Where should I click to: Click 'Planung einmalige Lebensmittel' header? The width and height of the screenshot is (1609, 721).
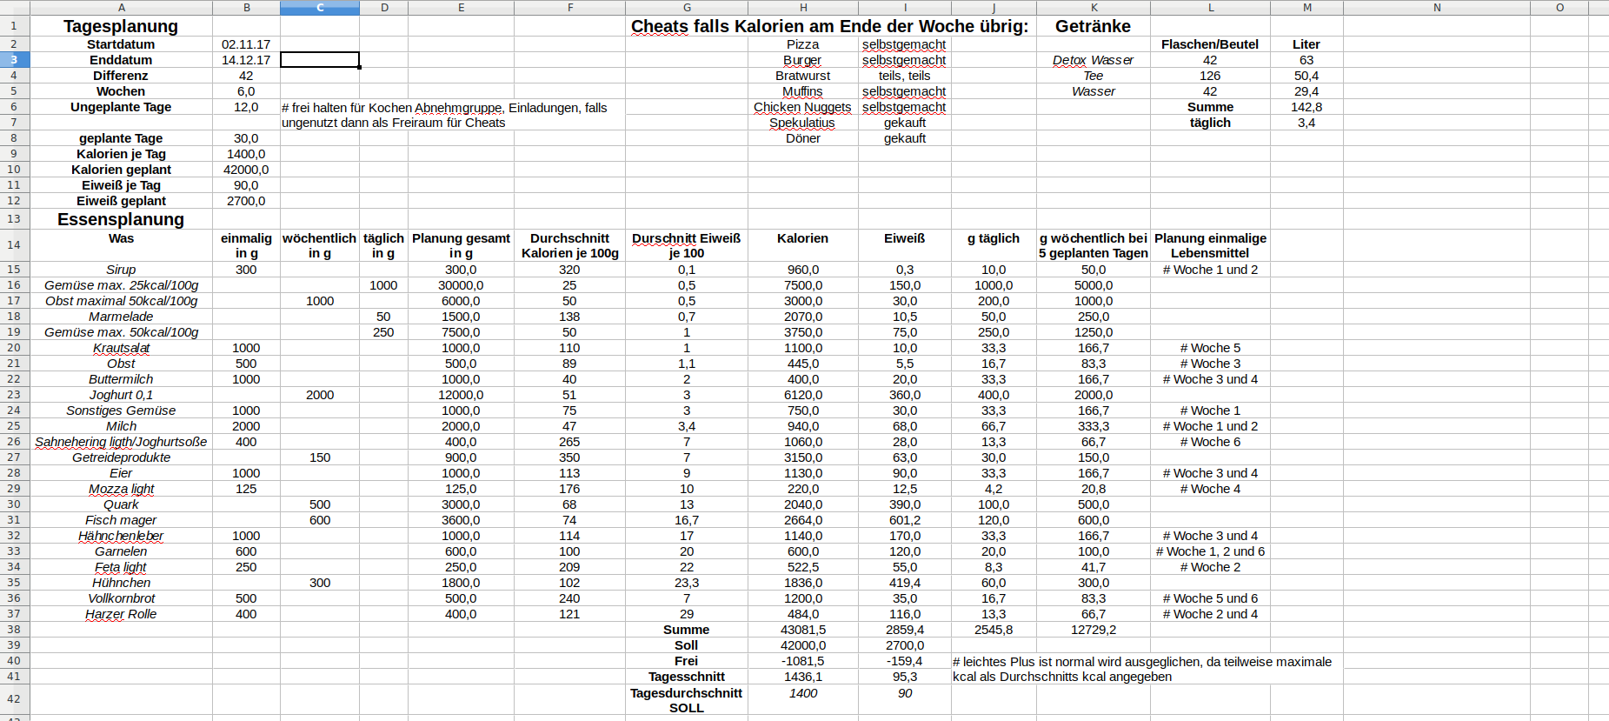pos(1210,245)
